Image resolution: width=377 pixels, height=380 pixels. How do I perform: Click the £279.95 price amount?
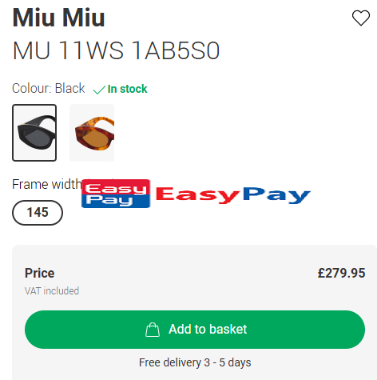click(x=341, y=273)
